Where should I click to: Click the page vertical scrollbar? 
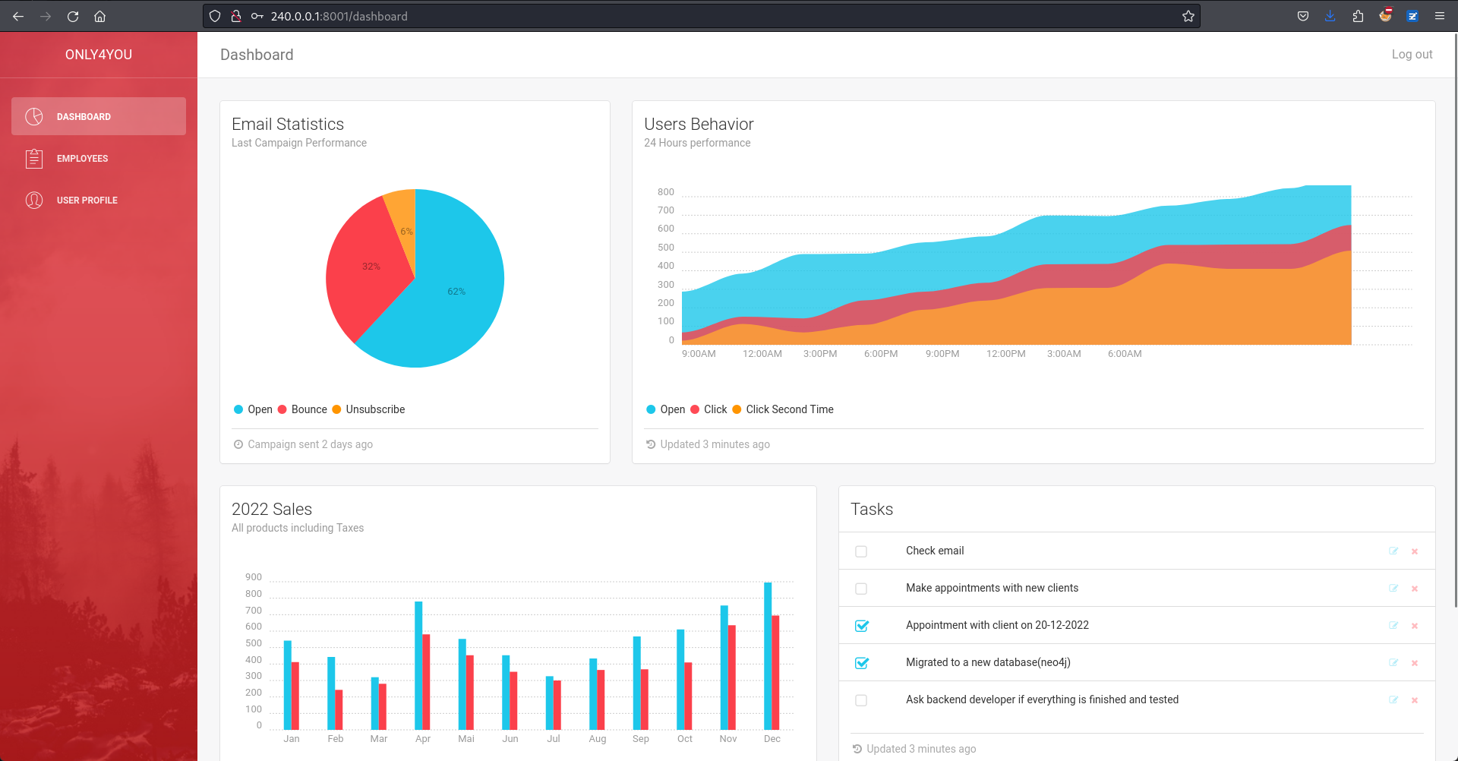coord(1455,319)
